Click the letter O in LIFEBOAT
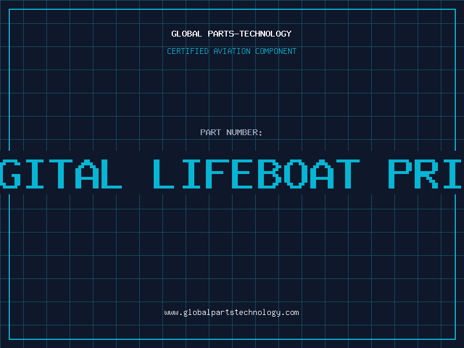Image resolution: width=464 pixels, height=348 pixels. (x=296, y=173)
